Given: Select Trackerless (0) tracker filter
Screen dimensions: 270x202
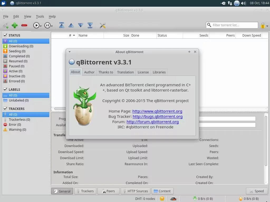Looking at the screenshot, I should (x=26, y=119).
